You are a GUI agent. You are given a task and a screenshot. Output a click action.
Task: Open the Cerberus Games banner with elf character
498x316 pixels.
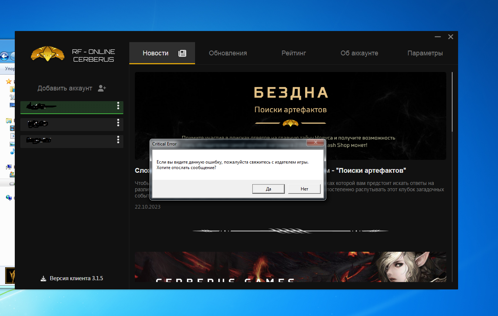click(290, 267)
